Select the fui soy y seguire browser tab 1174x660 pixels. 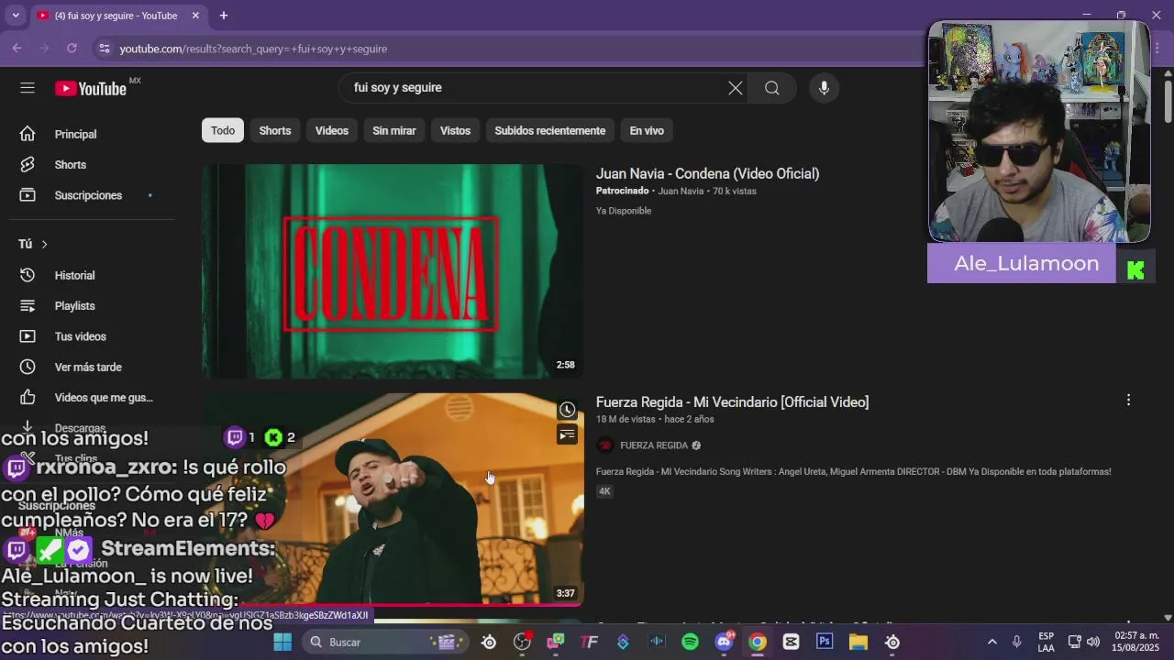[x=117, y=16]
